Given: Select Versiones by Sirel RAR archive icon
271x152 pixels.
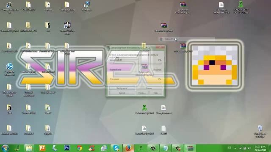Looking at the screenshot, I should [163, 27].
